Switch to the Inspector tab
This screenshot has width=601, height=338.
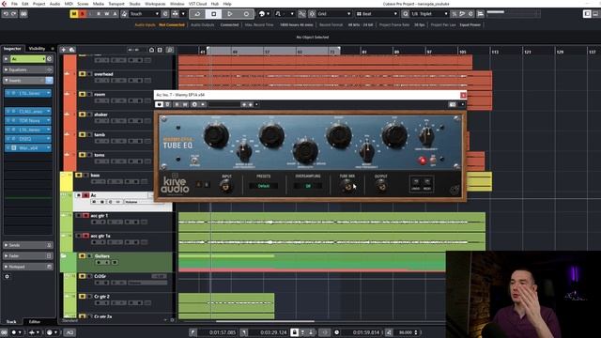tap(12, 49)
